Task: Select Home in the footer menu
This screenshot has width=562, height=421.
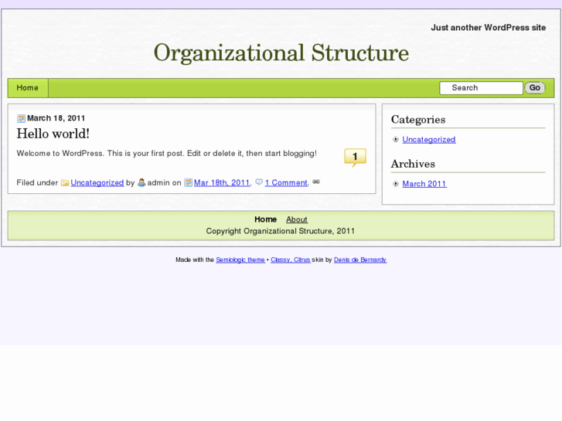Action: pyautogui.click(x=266, y=219)
